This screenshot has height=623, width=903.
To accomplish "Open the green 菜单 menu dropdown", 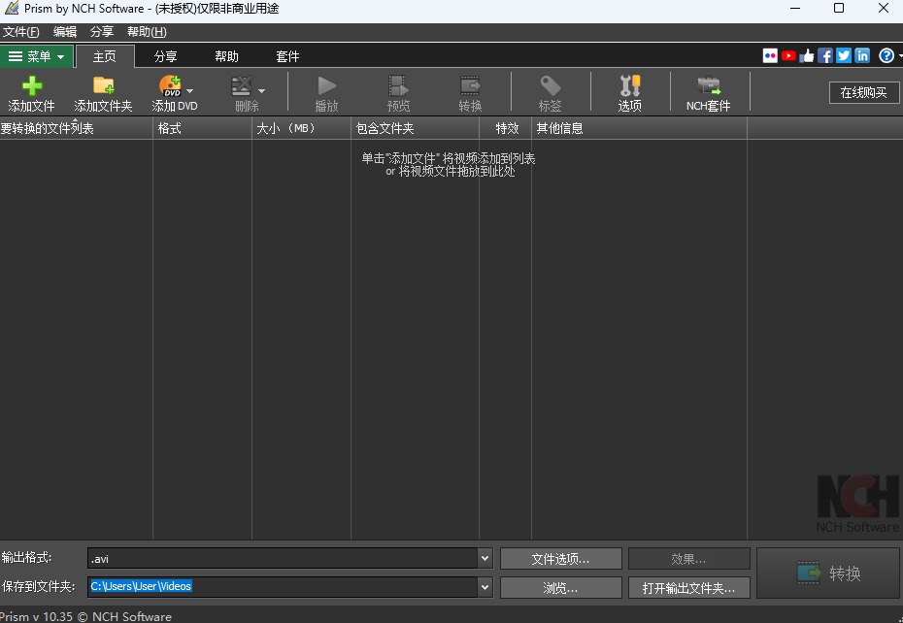I will (x=37, y=56).
